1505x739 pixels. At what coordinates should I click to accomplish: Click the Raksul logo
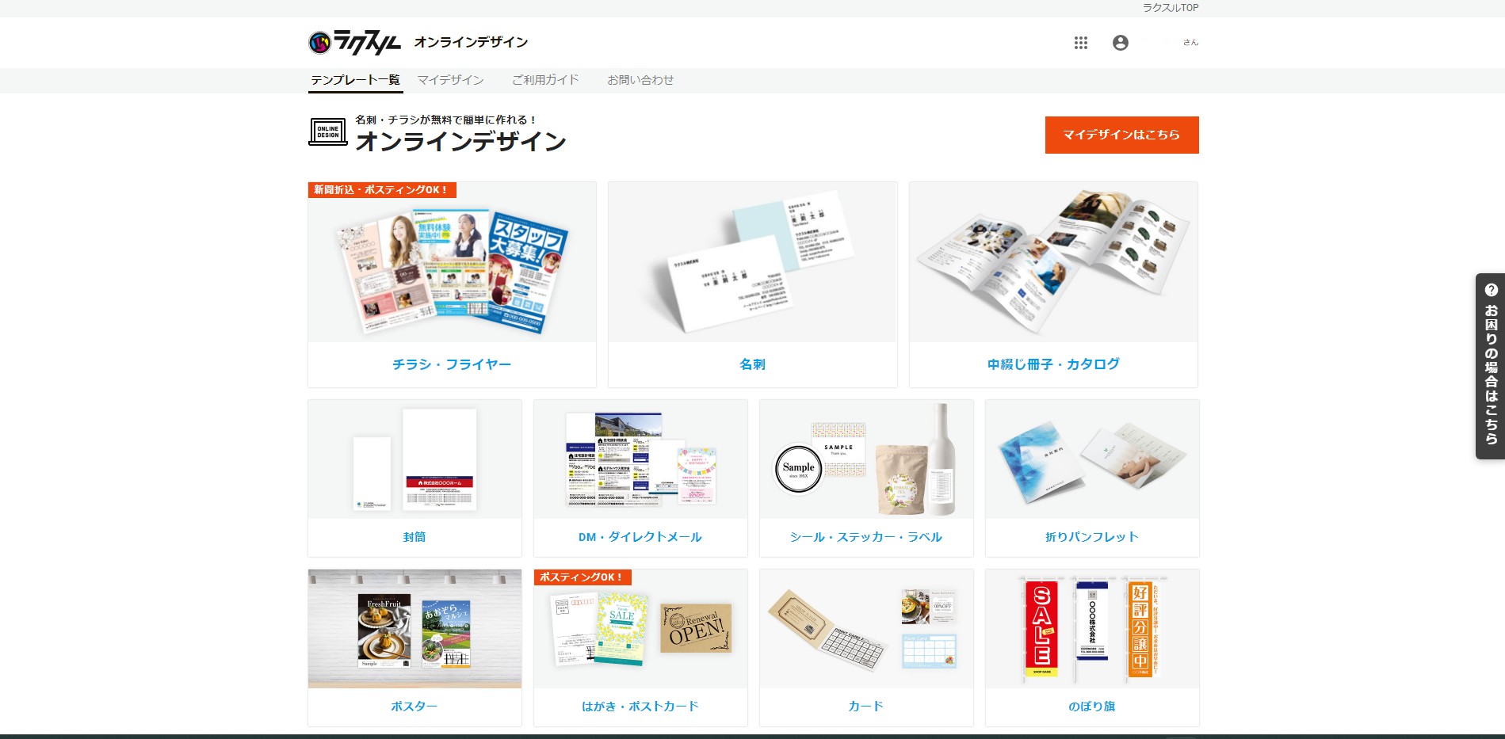click(354, 42)
